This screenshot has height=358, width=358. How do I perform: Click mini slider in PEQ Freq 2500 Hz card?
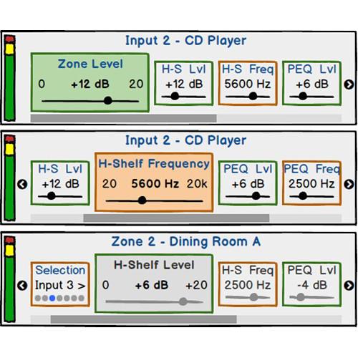coord(311,196)
